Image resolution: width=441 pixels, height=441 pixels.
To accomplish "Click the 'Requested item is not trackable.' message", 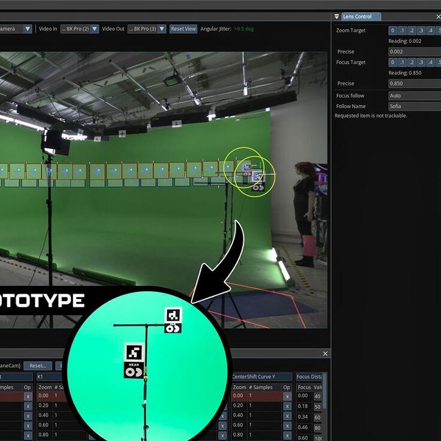I will point(371,116).
